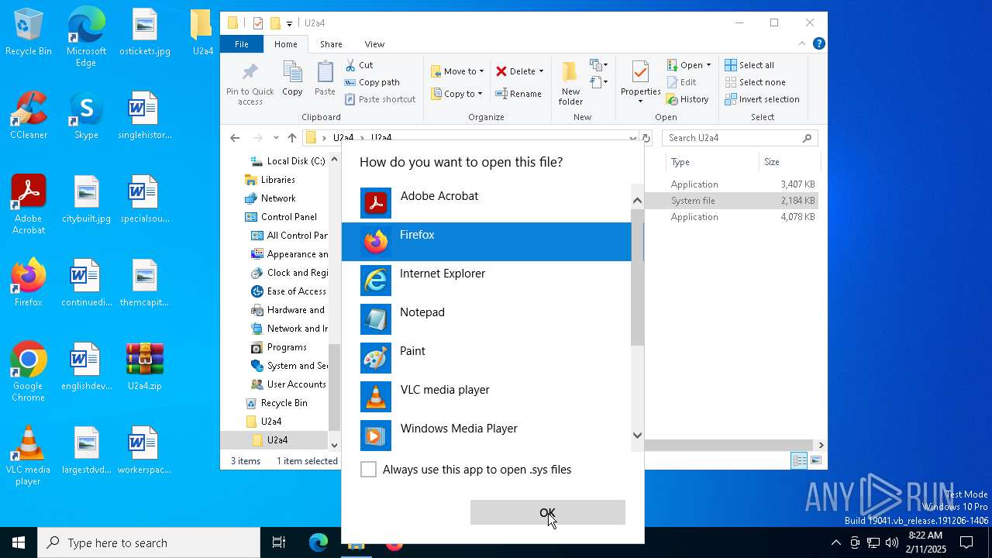Viewport: 992px width, 558px height.
Task: Open Microsoft Edge from the taskbar
Action: (x=319, y=542)
